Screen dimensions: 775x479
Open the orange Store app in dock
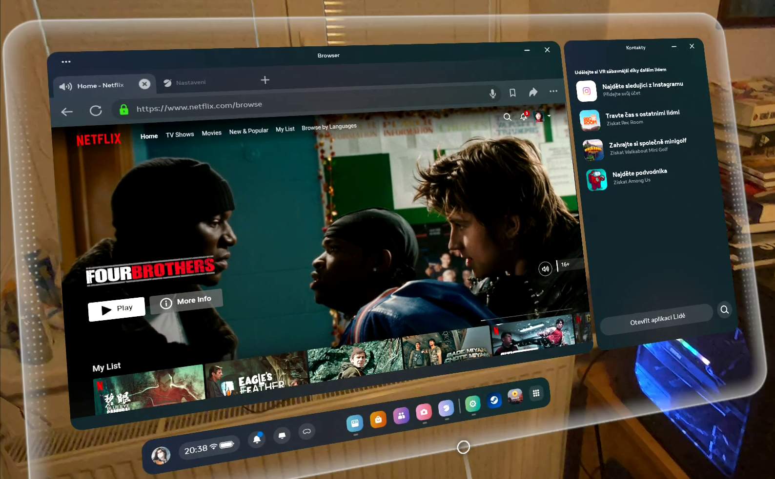click(x=378, y=419)
